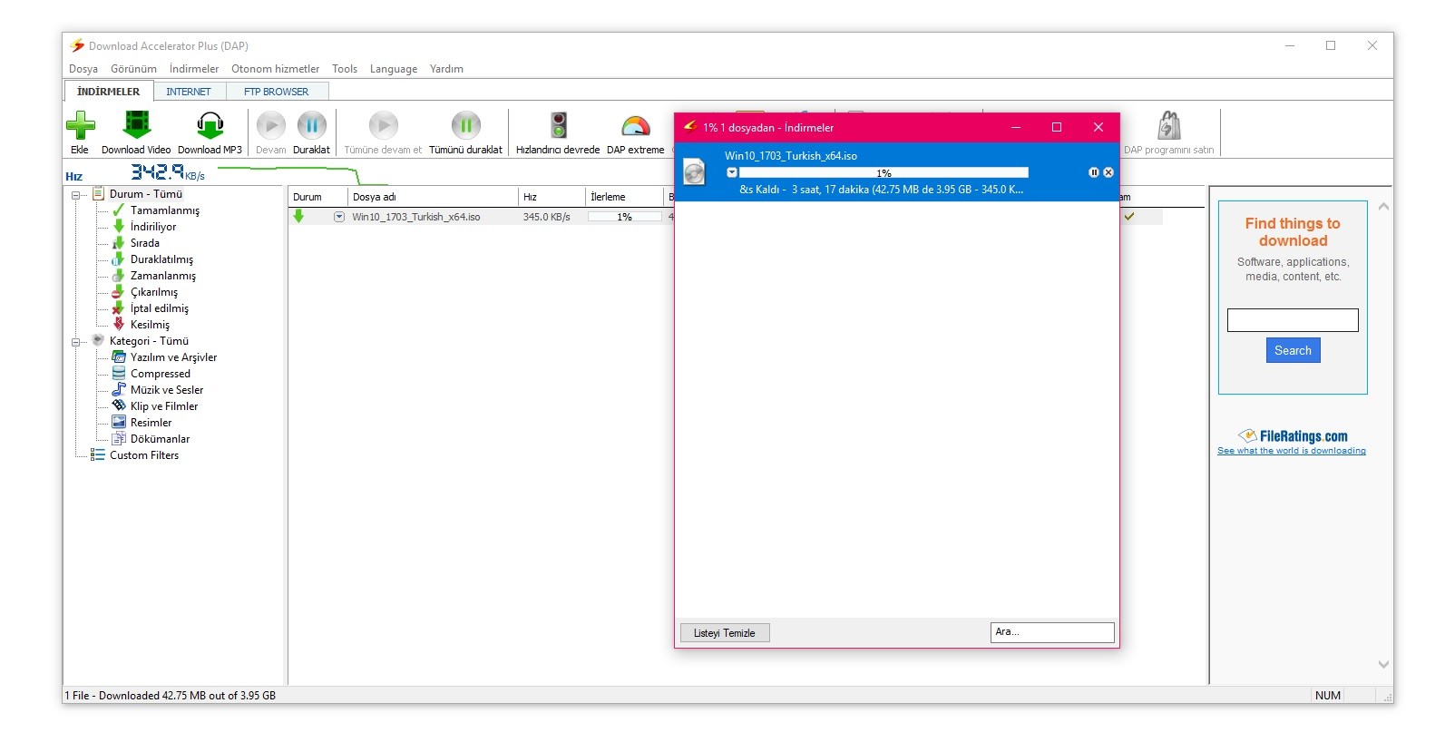Screen dimensions: 1445x752
Task: Select Dökümanlar category
Action: (x=160, y=439)
